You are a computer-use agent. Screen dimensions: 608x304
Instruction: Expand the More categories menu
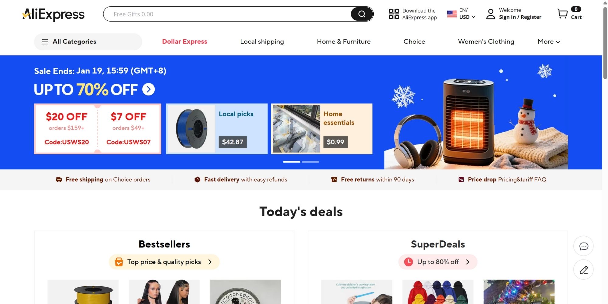(549, 42)
